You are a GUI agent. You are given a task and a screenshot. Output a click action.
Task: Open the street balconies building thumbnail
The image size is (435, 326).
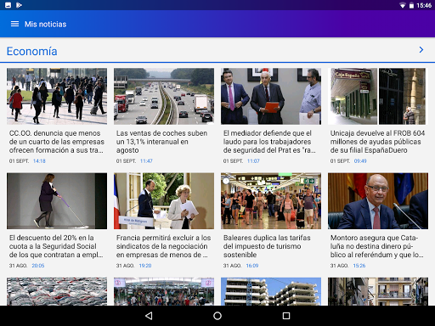point(378,291)
